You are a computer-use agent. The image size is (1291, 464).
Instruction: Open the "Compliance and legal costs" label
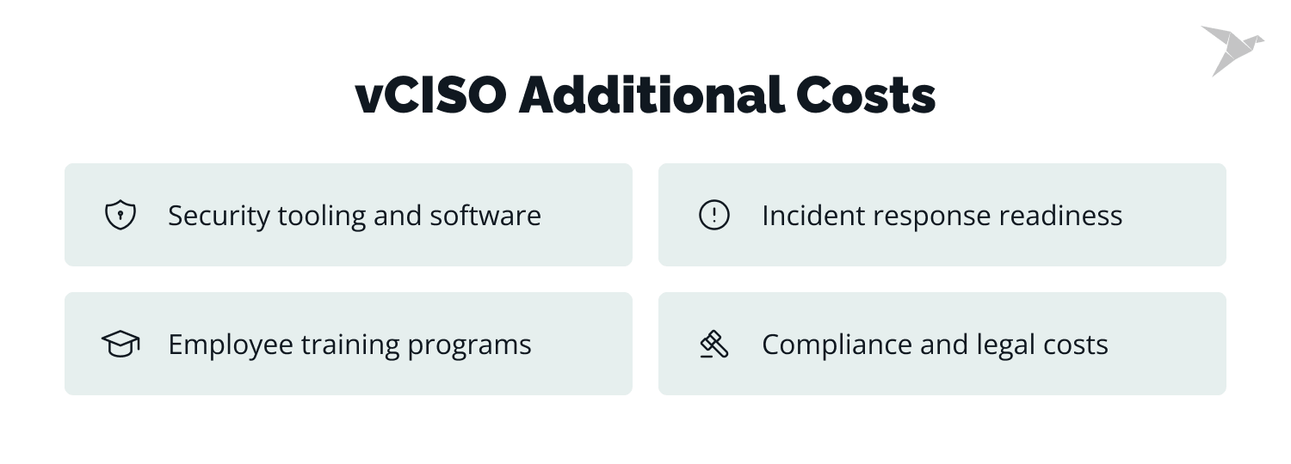(x=935, y=345)
